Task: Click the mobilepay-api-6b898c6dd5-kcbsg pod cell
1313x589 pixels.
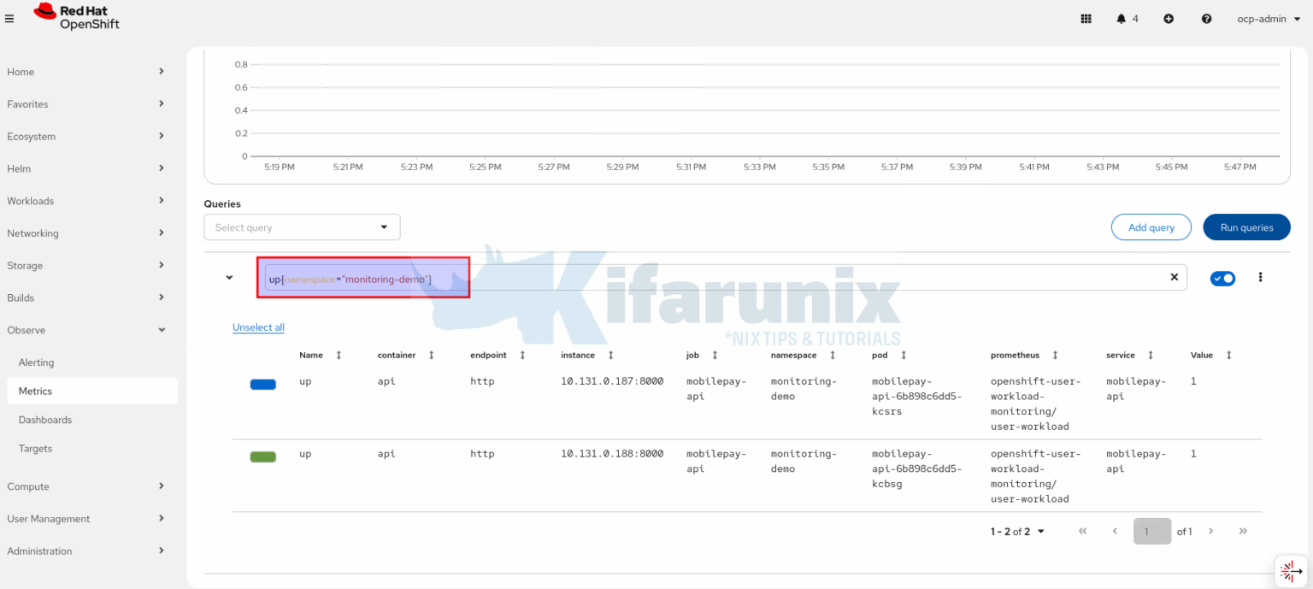Action: [x=916, y=468]
